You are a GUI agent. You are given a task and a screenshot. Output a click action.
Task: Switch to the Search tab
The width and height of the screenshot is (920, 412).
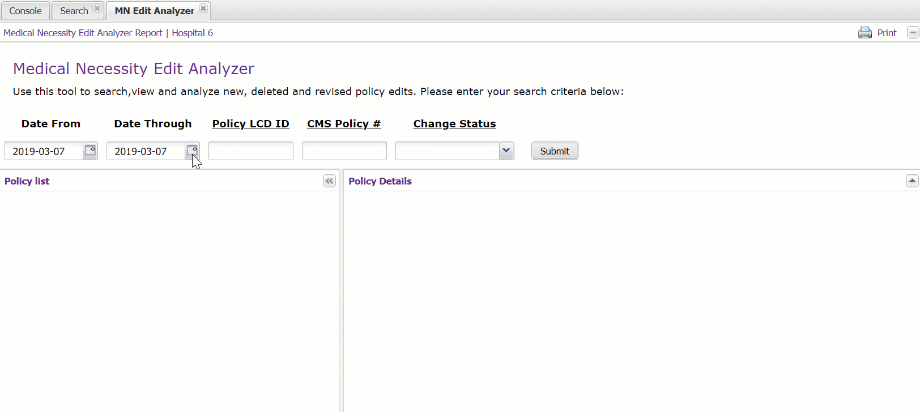(74, 11)
